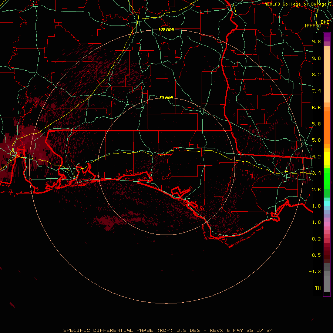The height and width of the screenshot is (333, 333).
Task: Click the KEVX radar site identifier
Action: (216, 330)
